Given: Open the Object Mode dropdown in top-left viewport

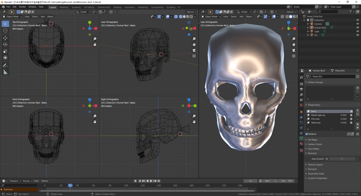Looking at the screenshot, I should pyautogui.click(x=12, y=17).
